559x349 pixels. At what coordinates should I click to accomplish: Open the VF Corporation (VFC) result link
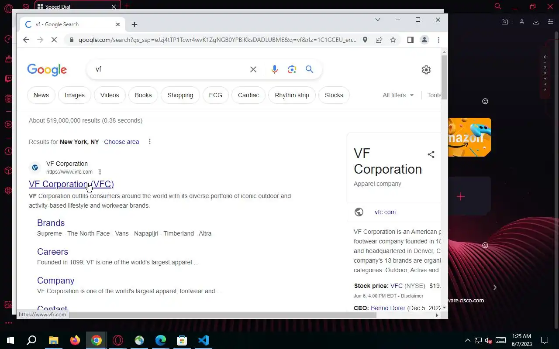pyautogui.click(x=71, y=184)
